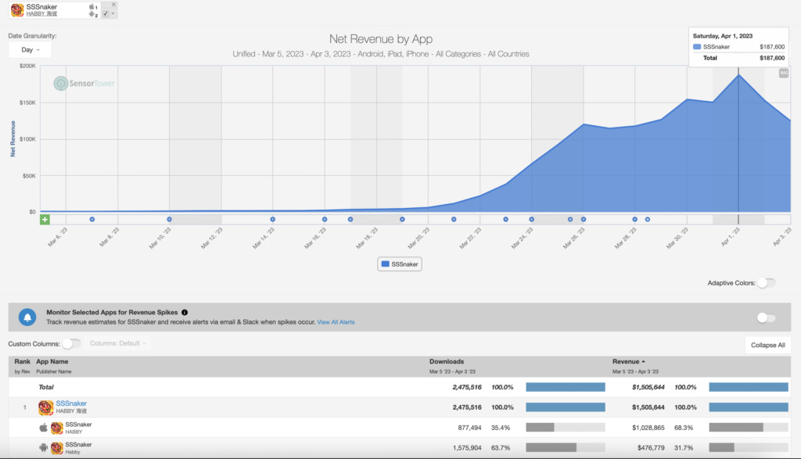The width and height of the screenshot is (801, 459).
Task: Click the info icon beside Revenue Spikes
Action: coord(185,312)
